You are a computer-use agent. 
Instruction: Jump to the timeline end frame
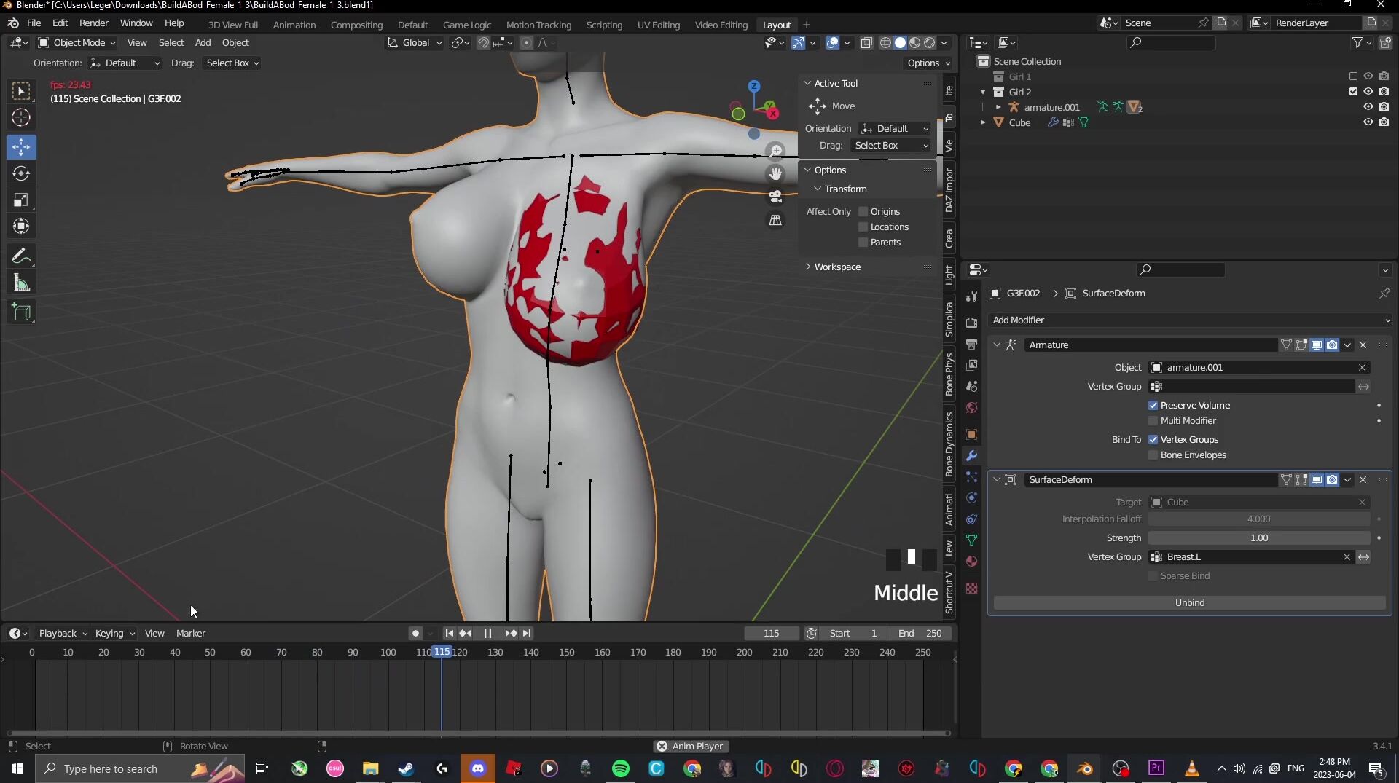527,633
